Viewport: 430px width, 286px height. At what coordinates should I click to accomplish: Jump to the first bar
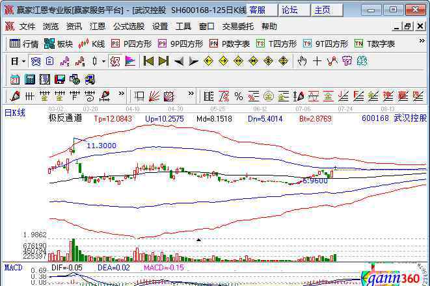148,61
